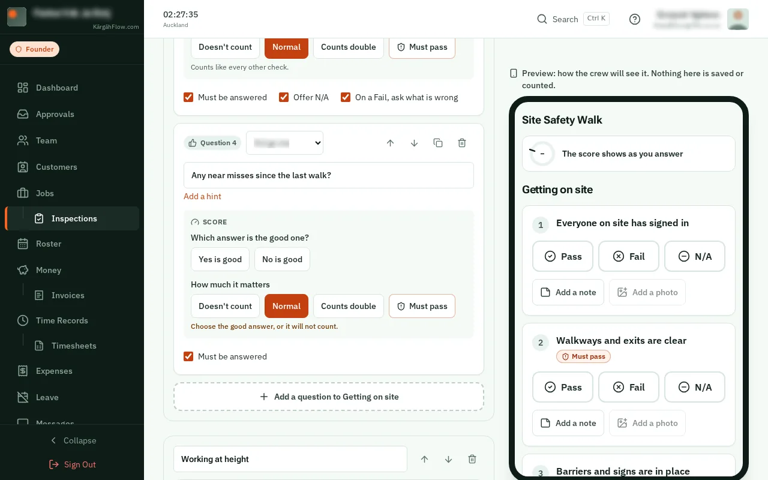Click Fail for Walkways and exits are clear
This screenshot has width=768, height=480.
tap(629, 387)
